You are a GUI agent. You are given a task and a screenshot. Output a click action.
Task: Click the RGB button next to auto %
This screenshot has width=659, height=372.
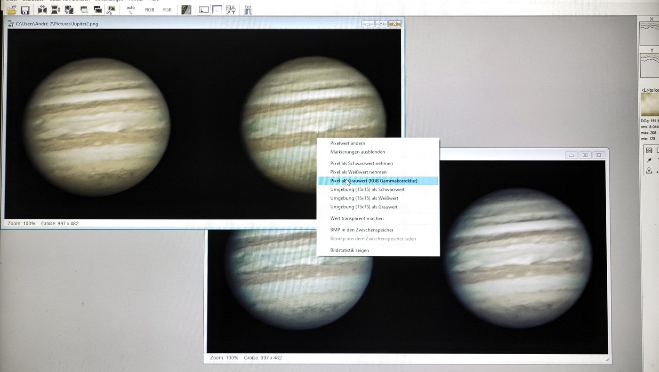coord(150,9)
